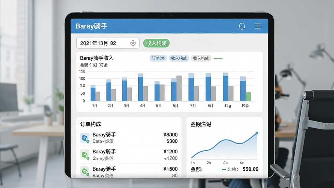Click the gray bar above 7月
The image size is (334, 188).
click(x=196, y=94)
